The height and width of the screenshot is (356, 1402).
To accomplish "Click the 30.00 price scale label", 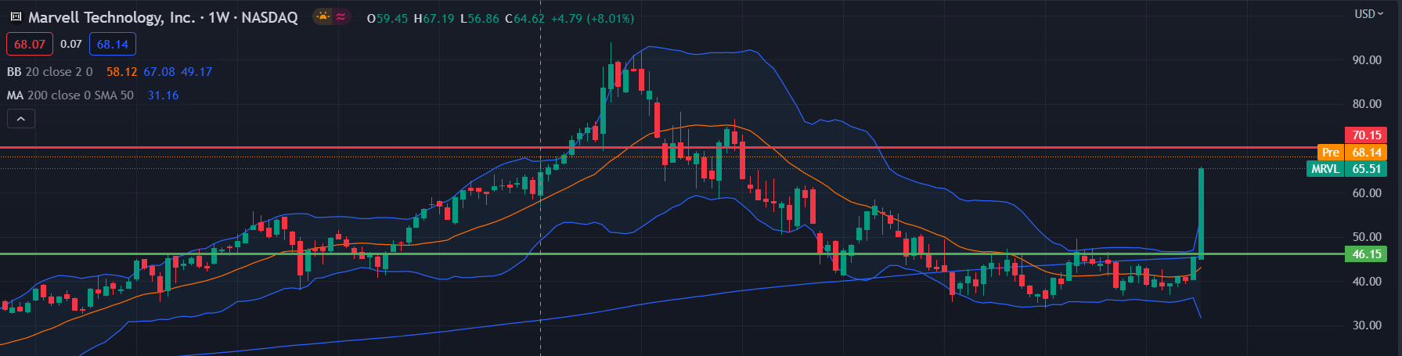I will point(1367,325).
